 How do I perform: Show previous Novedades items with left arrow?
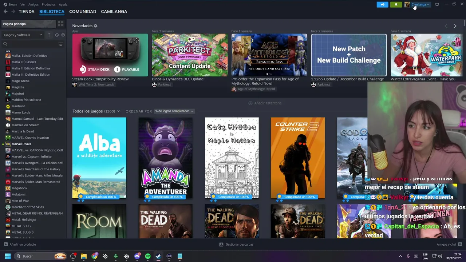pos(446,26)
